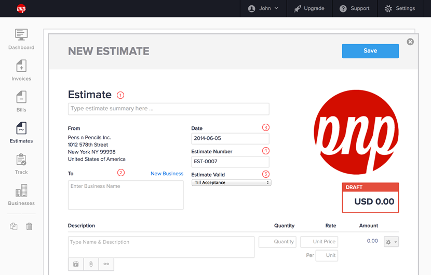Image resolution: width=431 pixels, height=275 pixels.
Task: Open the Estimate Valid dropdown
Action: tap(231, 182)
